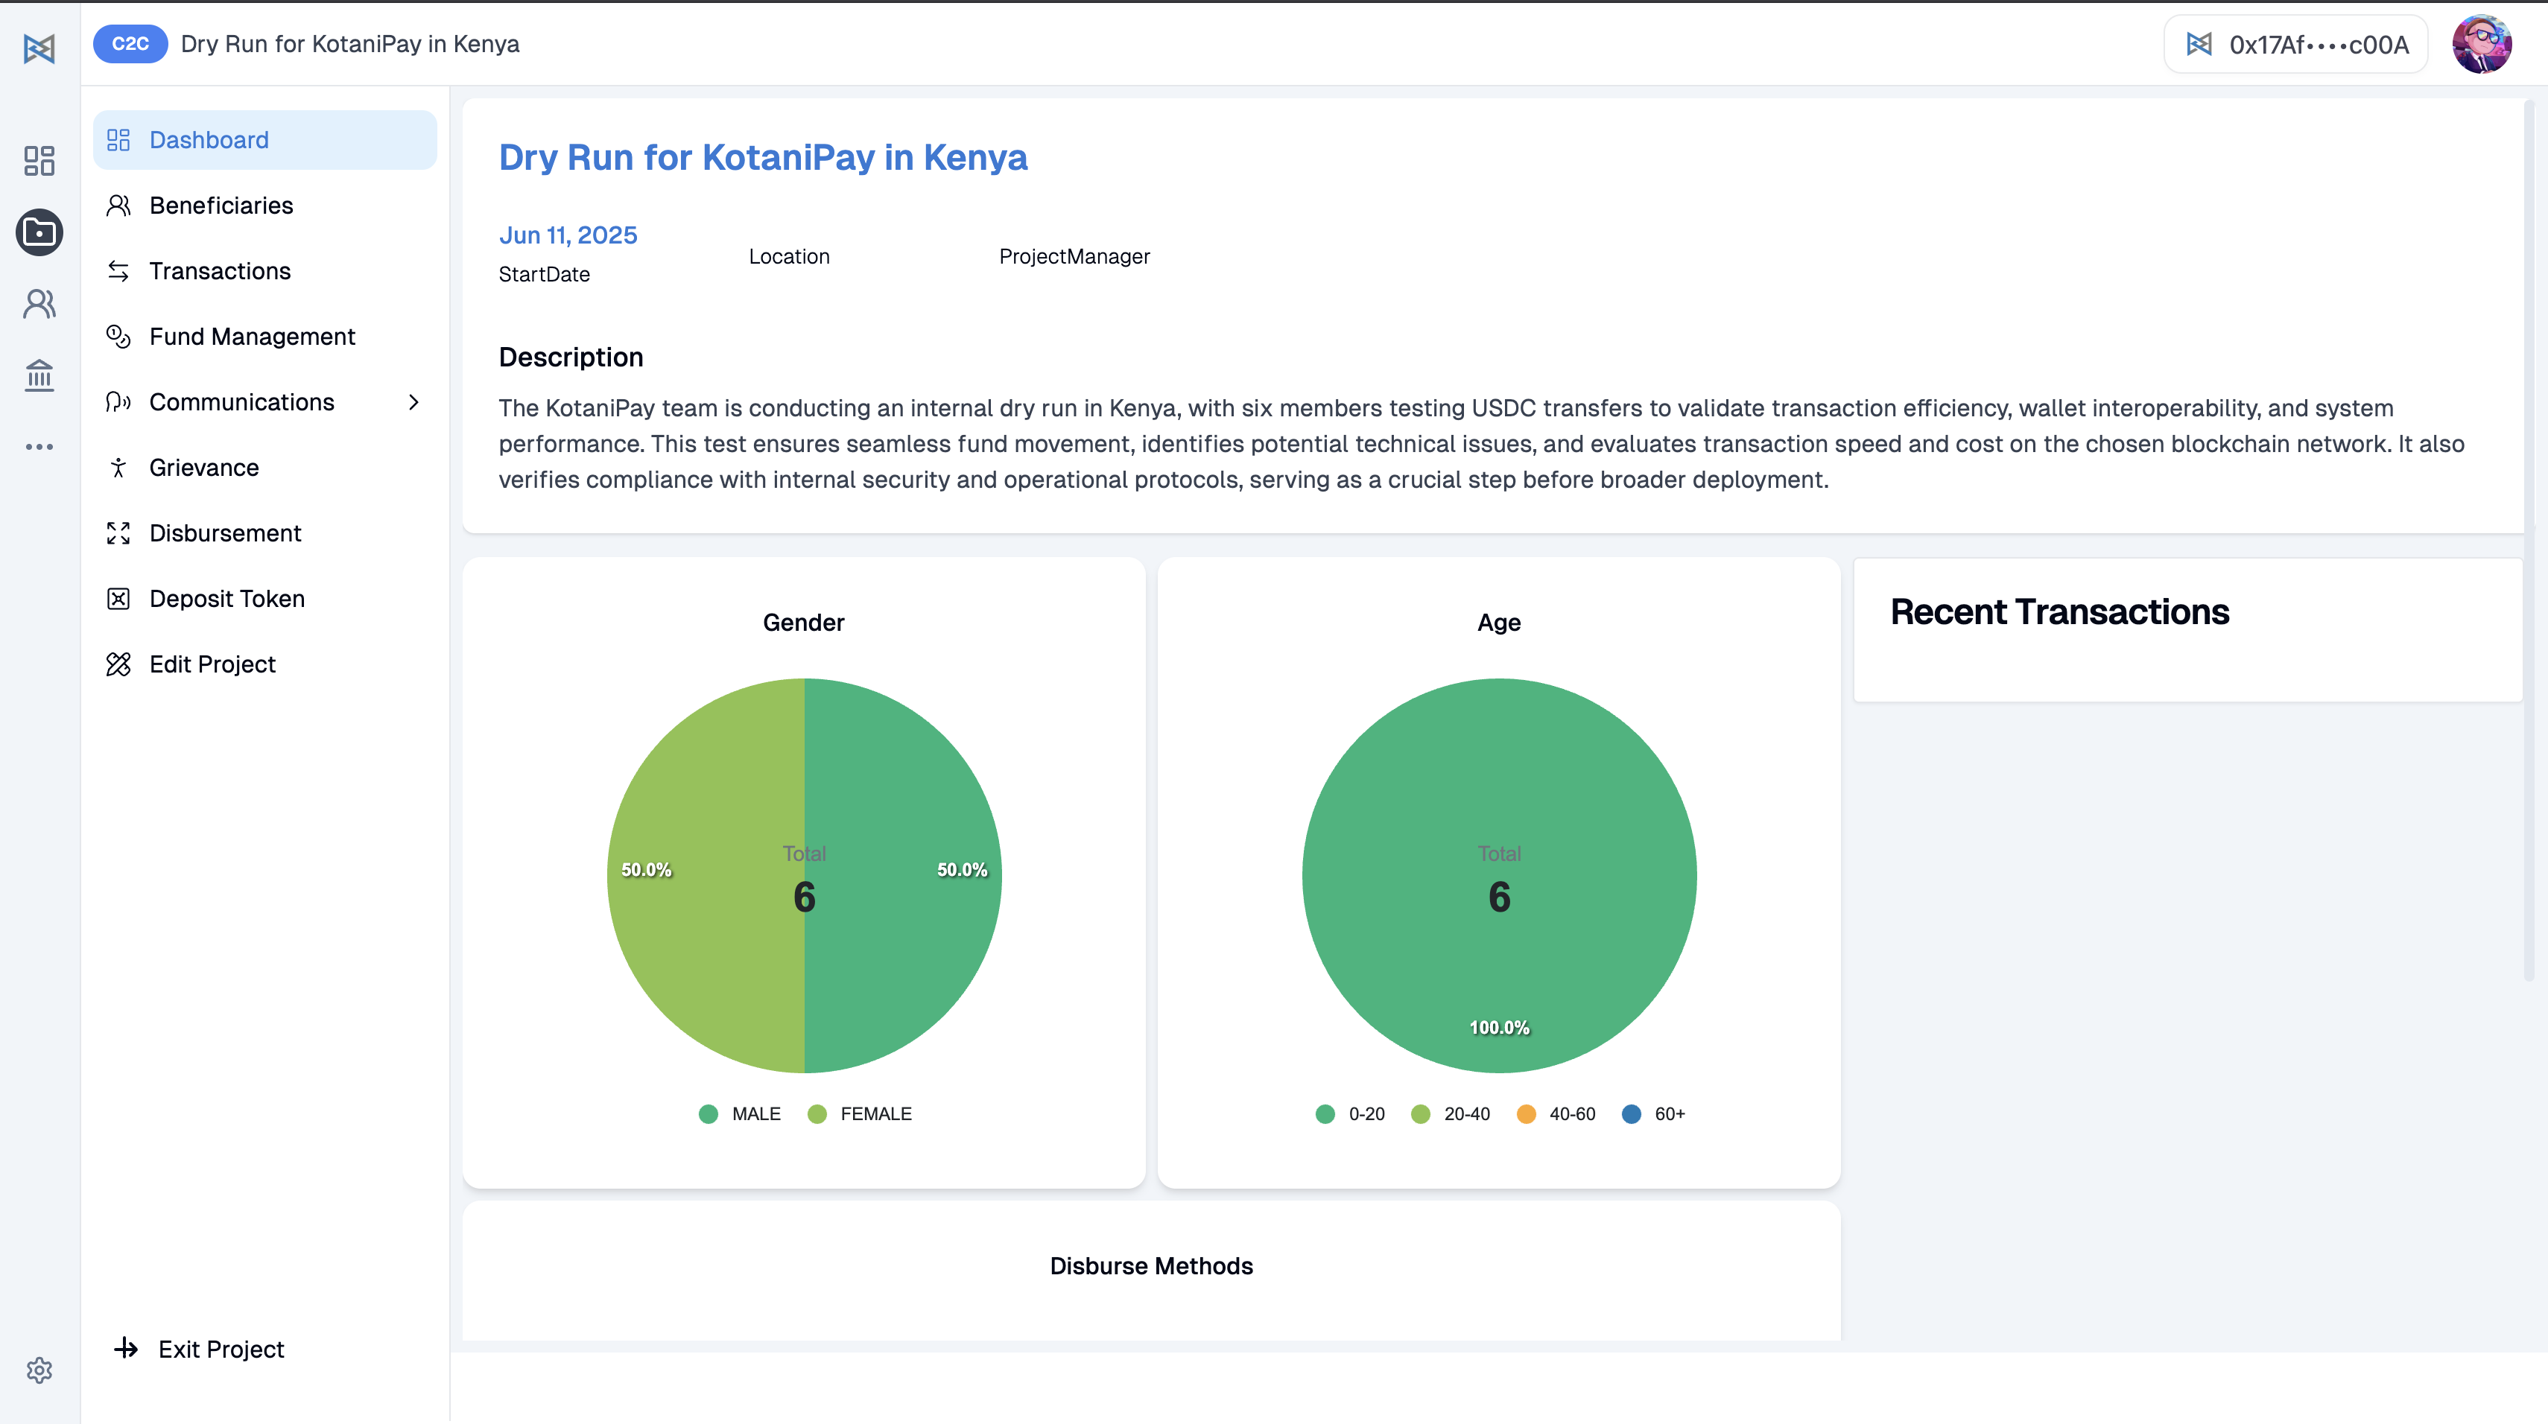Screen dimensions: 2548x1424
Task: Toggle 40-60 legend swatch in Age chart
Action: tap(1527, 1114)
